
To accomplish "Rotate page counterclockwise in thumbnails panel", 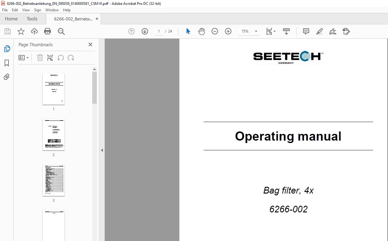I will [61, 58].
